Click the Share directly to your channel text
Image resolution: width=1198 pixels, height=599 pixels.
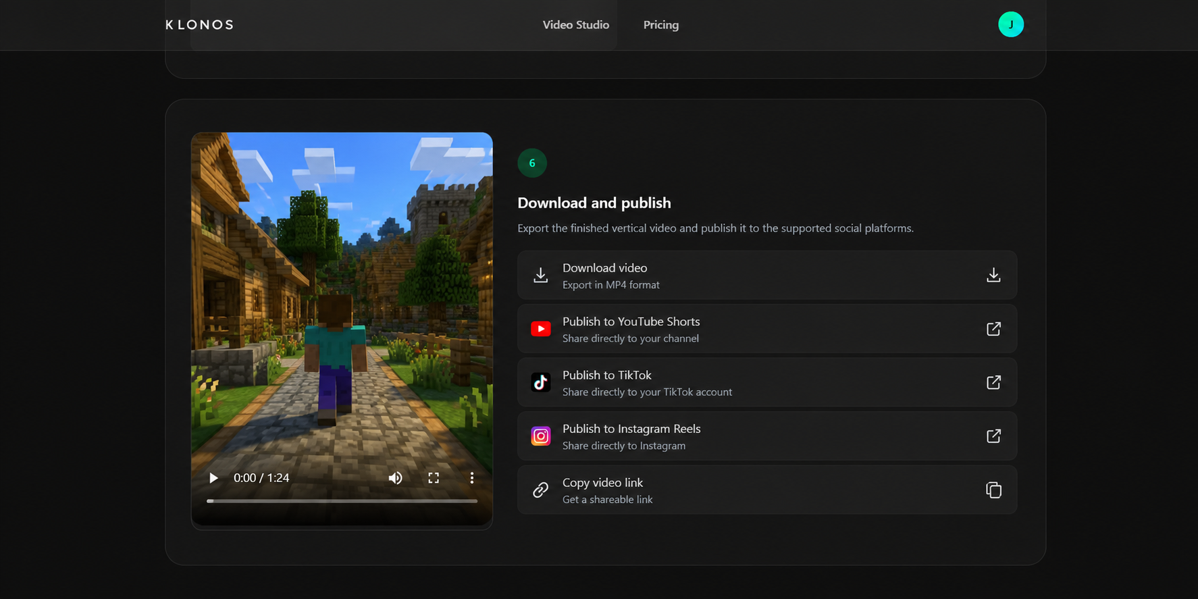click(x=630, y=338)
